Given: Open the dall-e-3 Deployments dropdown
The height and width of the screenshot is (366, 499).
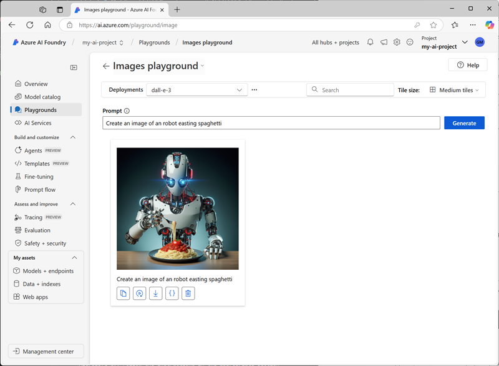Looking at the screenshot, I should (x=196, y=90).
